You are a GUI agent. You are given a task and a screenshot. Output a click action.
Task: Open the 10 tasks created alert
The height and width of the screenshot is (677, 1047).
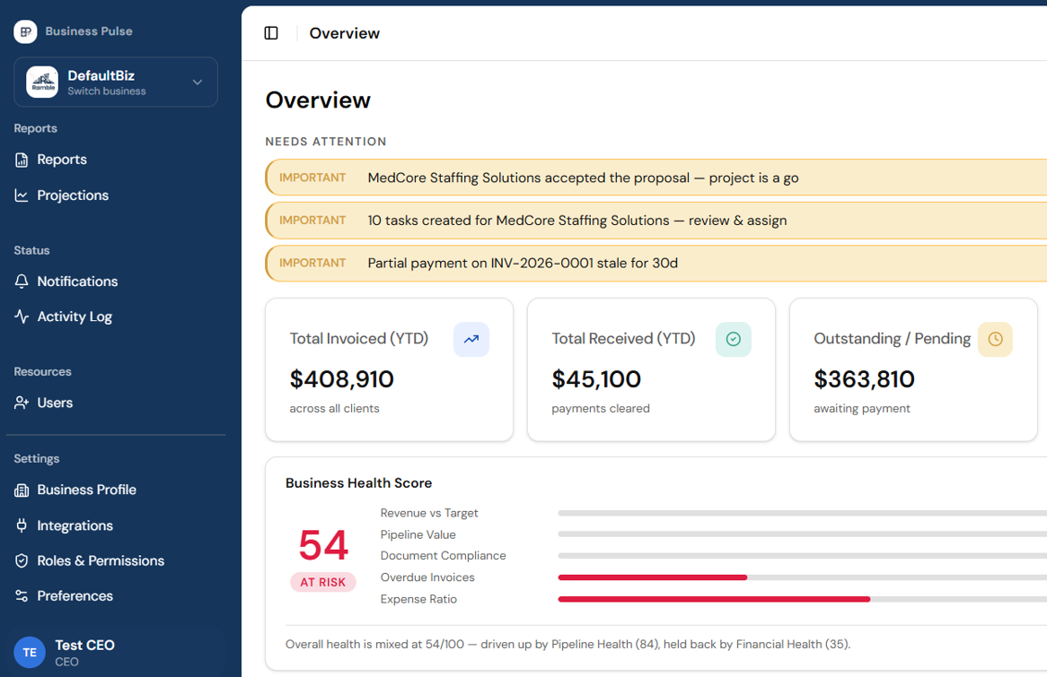pos(655,220)
